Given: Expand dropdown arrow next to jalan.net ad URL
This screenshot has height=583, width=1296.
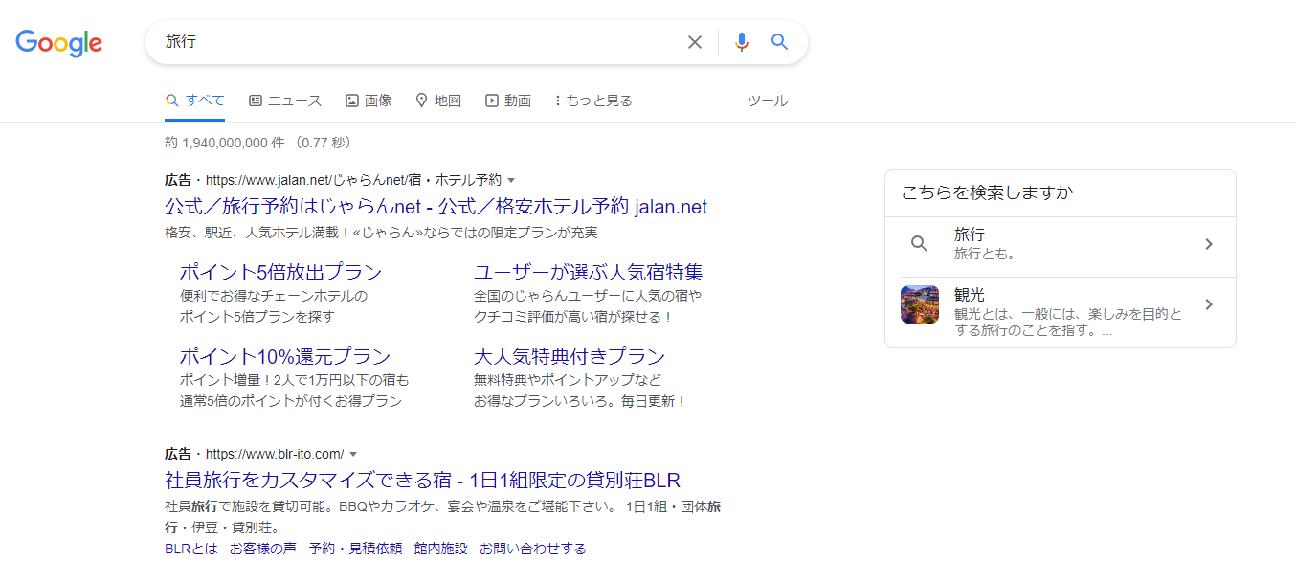Looking at the screenshot, I should tap(511, 180).
